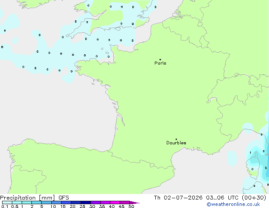Pick the 5–10 mm legend swatch
The height and width of the screenshot is (208, 269).
click(47, 202)
